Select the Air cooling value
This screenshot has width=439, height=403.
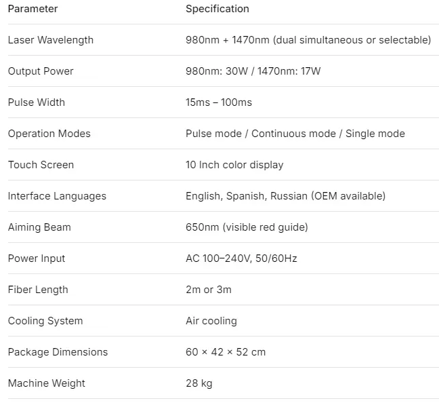click(211, 320)
